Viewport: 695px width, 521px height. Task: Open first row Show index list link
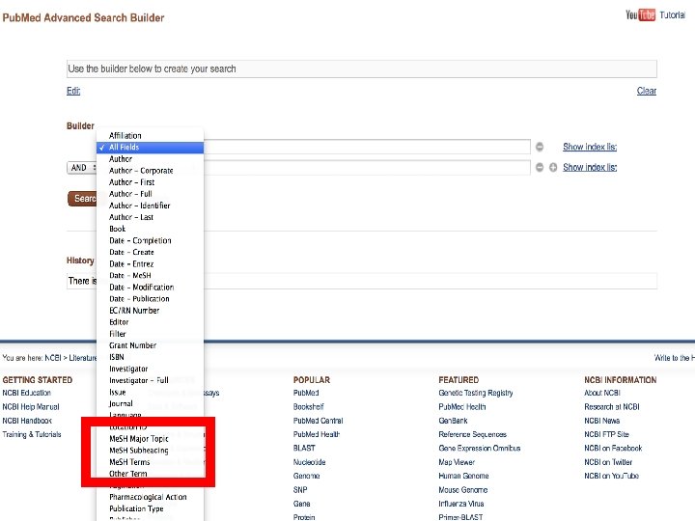pyautogui.click(x=590, y=147)
